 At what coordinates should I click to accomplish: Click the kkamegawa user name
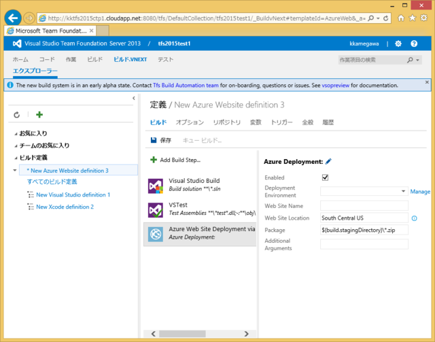point(364,44)
